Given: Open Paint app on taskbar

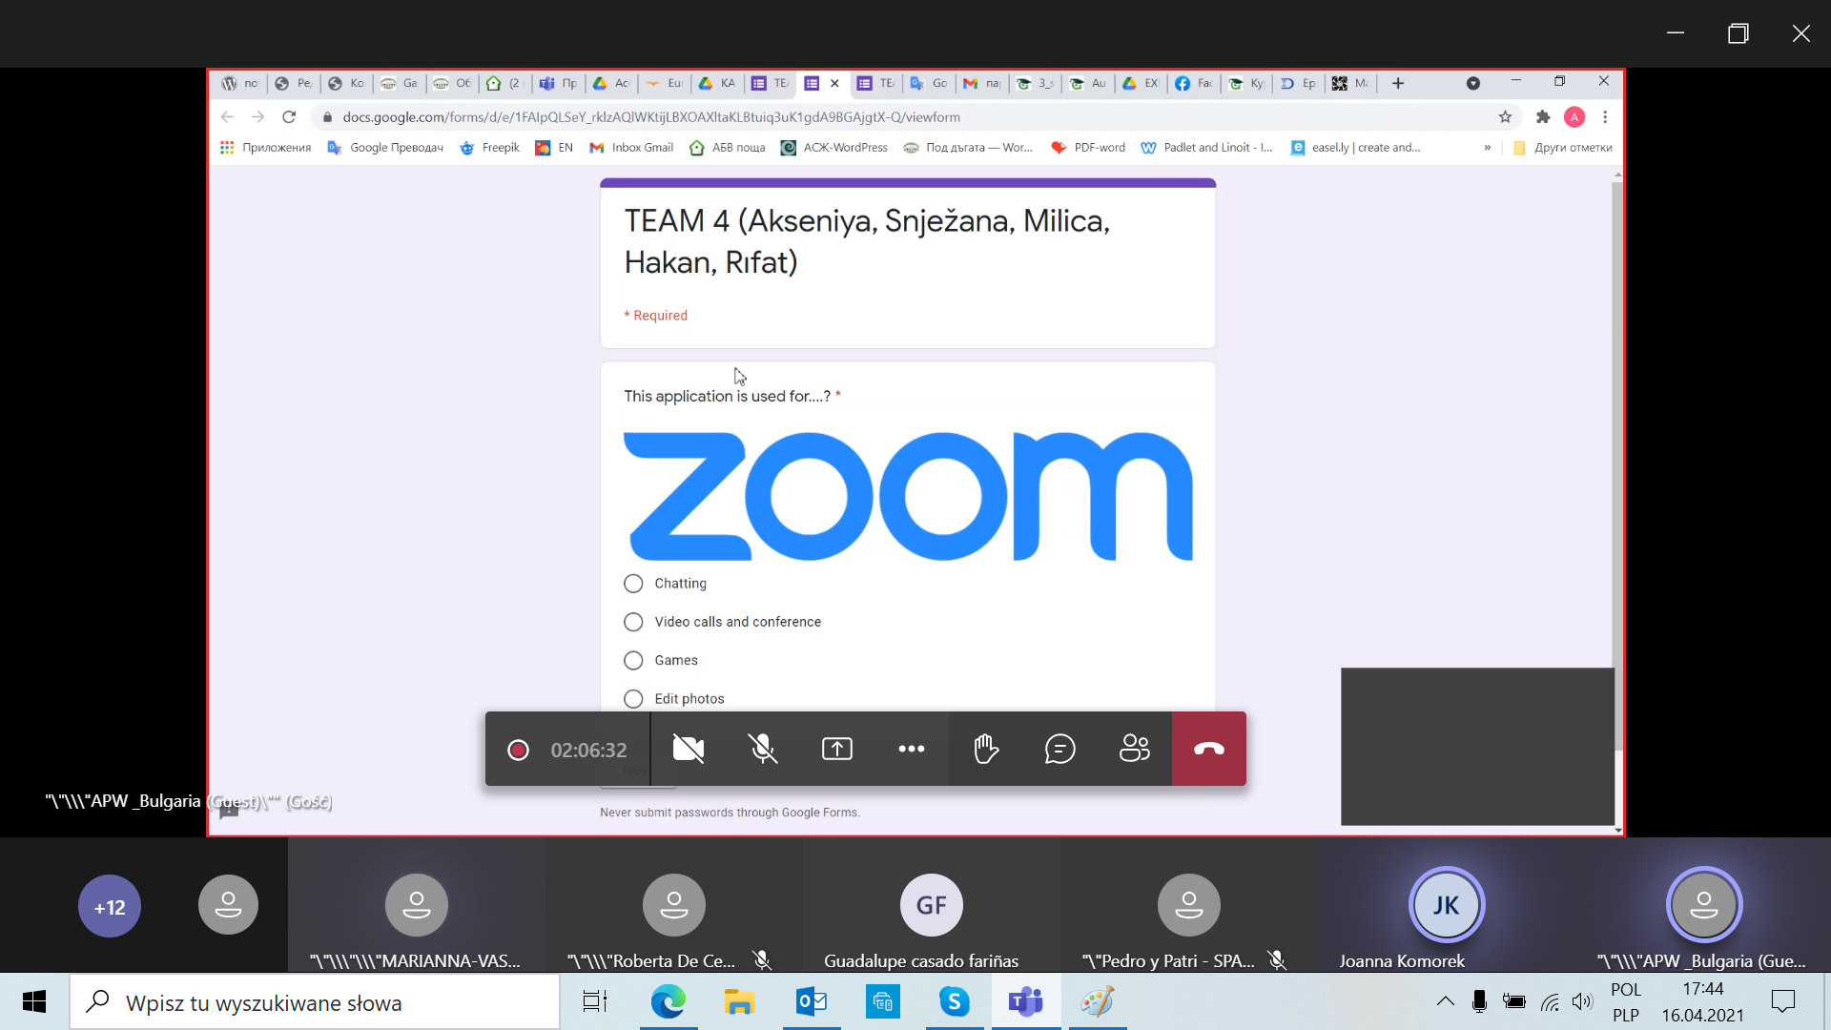Looking at the screenshot, I should coord(1098,1001).
